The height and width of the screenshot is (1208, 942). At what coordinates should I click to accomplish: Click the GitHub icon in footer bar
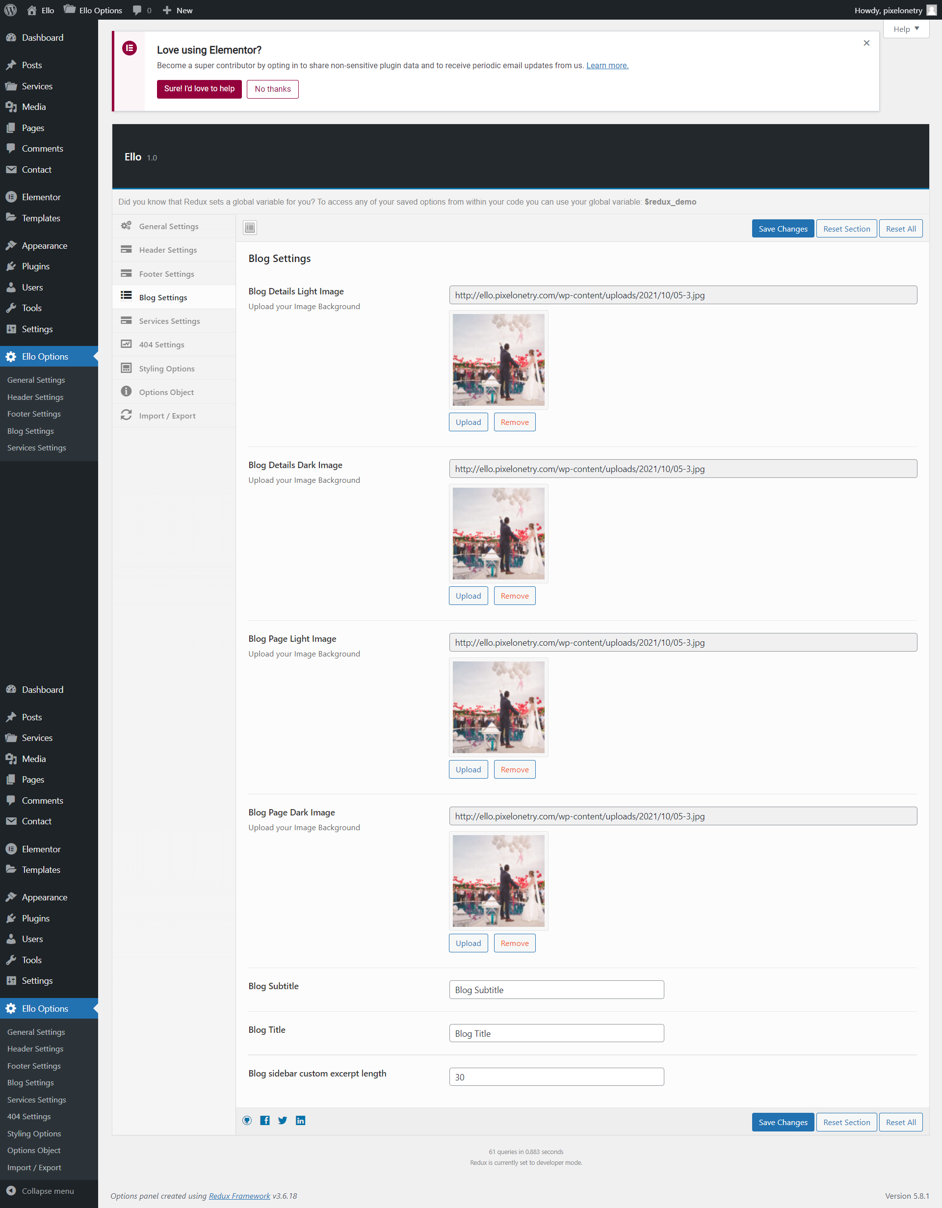(247, 1121)
